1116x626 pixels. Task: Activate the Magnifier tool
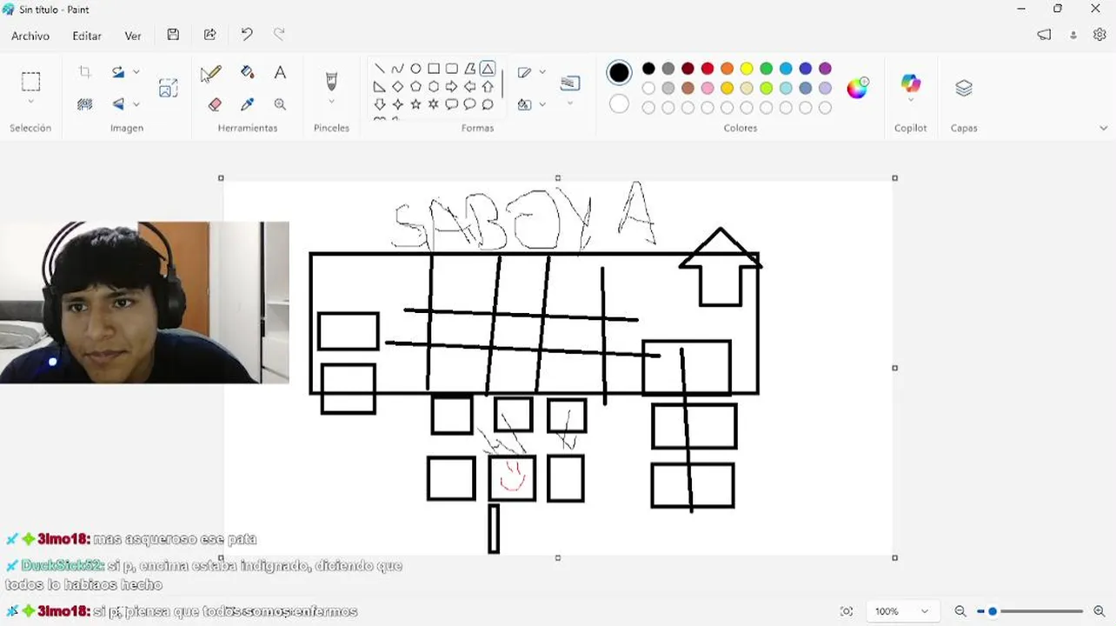coord(280,104)
